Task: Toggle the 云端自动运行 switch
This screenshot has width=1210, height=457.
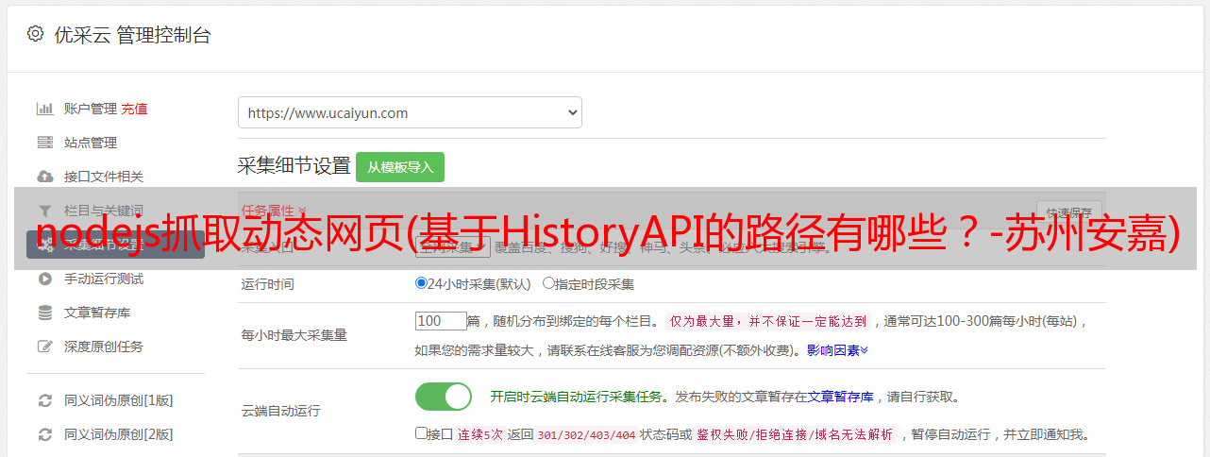Action: coord(444,397)
